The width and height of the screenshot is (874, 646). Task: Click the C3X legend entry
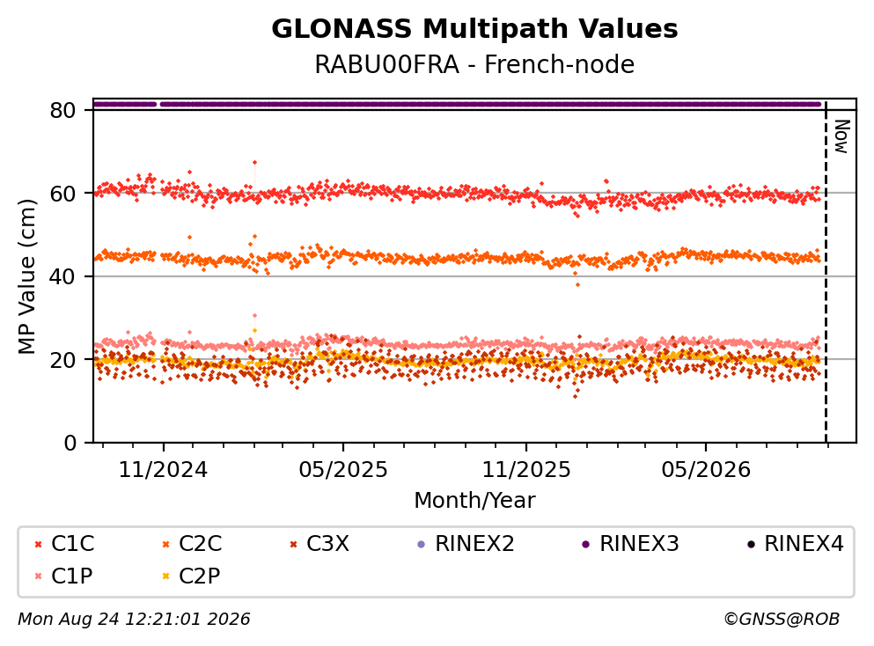(320, 543)
